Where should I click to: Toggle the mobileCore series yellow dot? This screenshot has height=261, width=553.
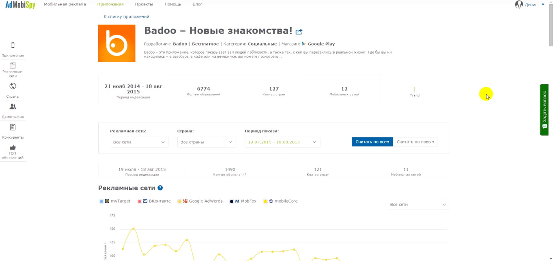(265, 202)
